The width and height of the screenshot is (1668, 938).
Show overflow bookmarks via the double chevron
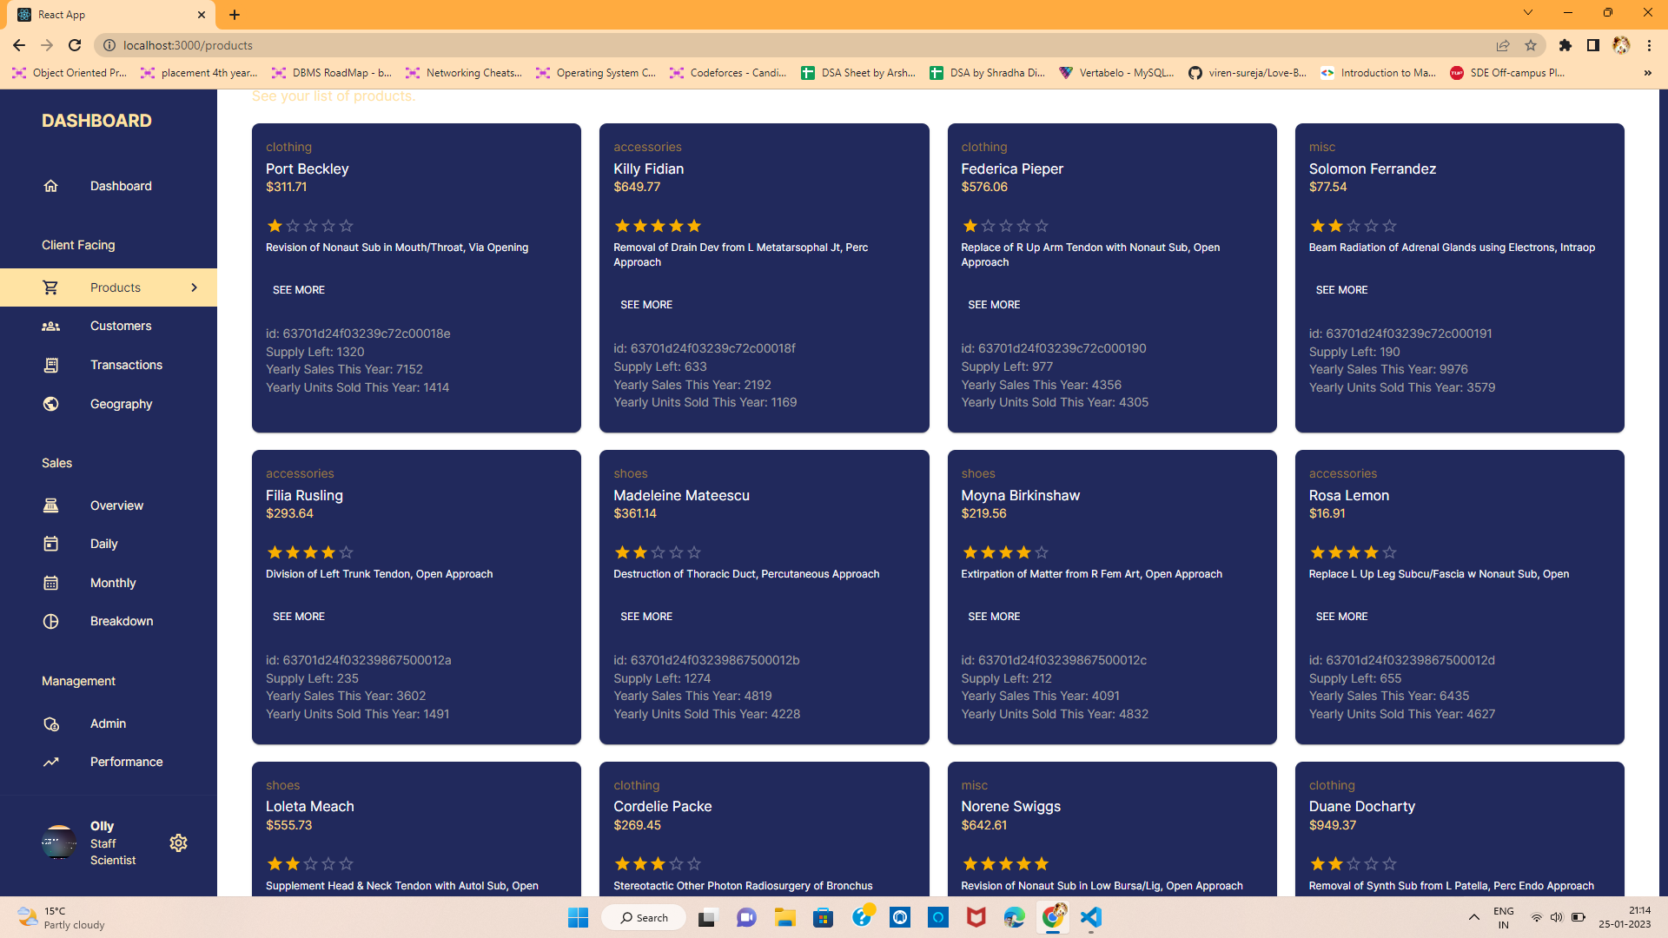click(1647, 73)
